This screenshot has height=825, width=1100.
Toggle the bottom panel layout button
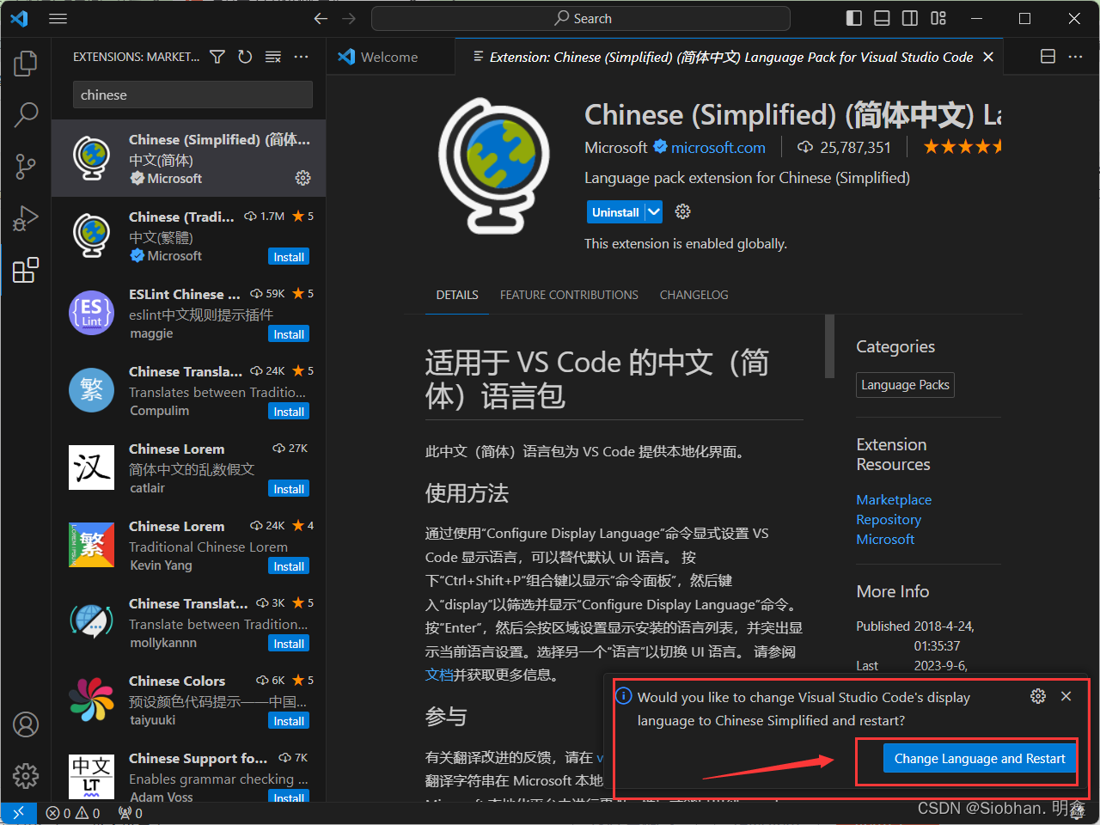[882, 18]
